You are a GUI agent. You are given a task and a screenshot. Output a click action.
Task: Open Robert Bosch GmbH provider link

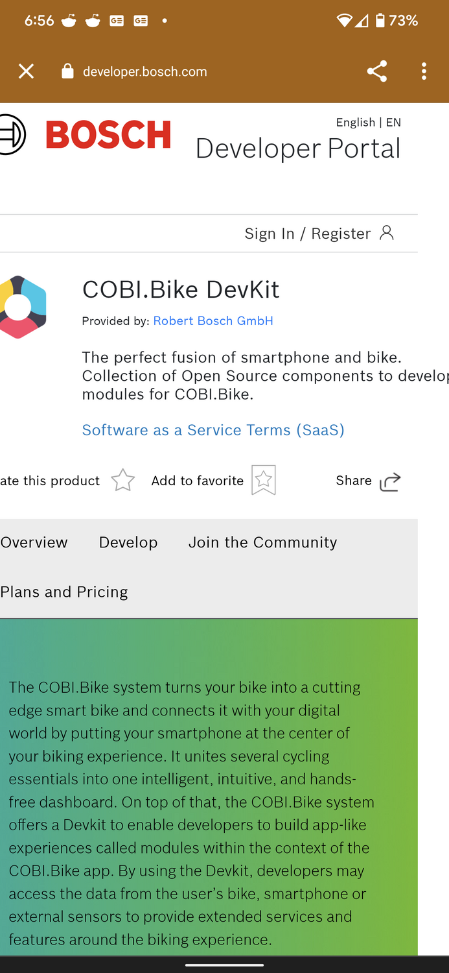pos(213,321)
